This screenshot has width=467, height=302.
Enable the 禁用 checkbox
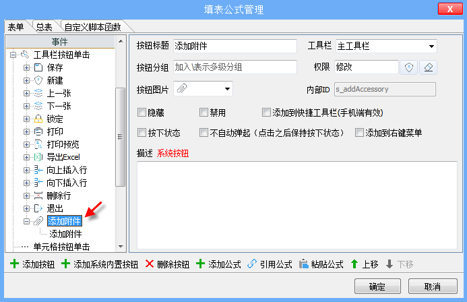click(204, 113)
